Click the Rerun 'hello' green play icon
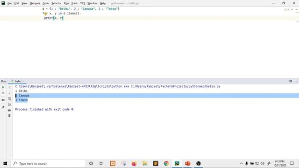Image resolution: width=299 pixels, height=168 pixels. pyautogui.click(x=3, y=87)
